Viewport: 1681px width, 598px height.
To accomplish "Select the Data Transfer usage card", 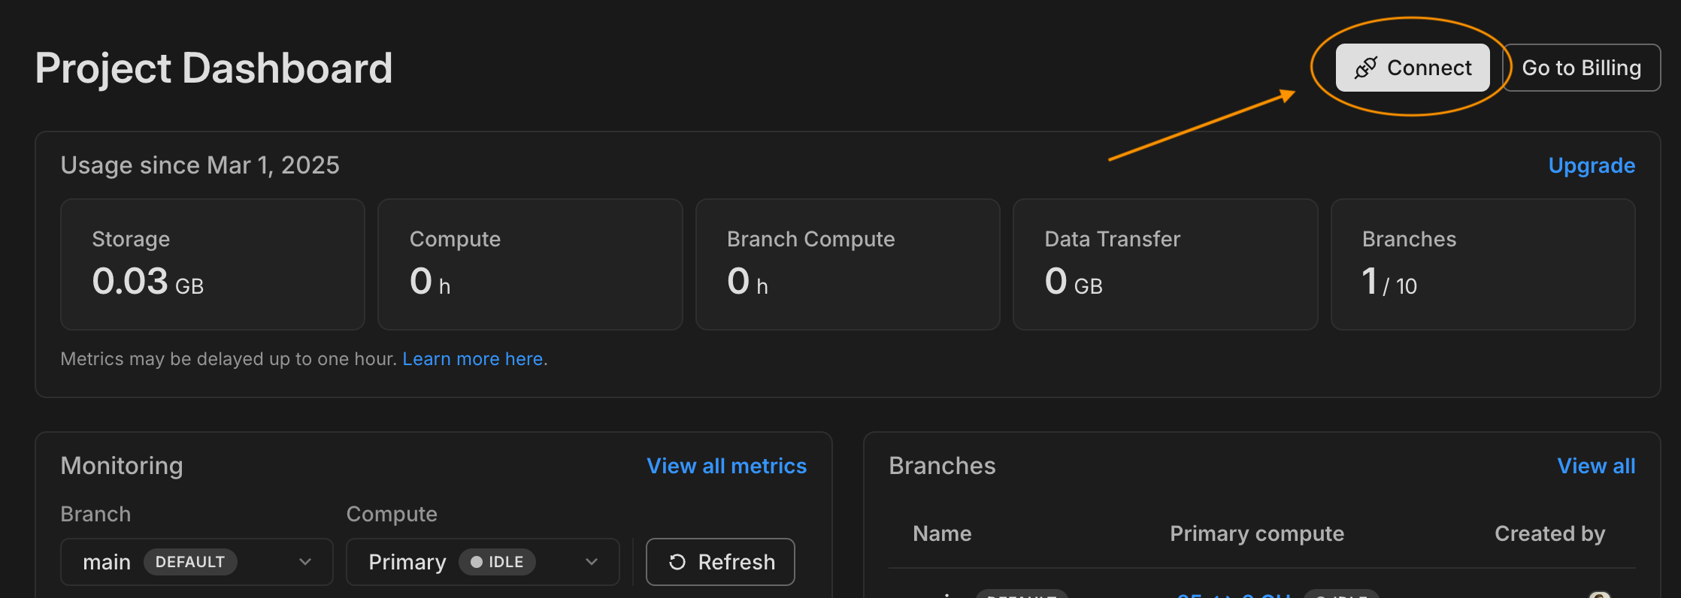I will [1165, 264].
